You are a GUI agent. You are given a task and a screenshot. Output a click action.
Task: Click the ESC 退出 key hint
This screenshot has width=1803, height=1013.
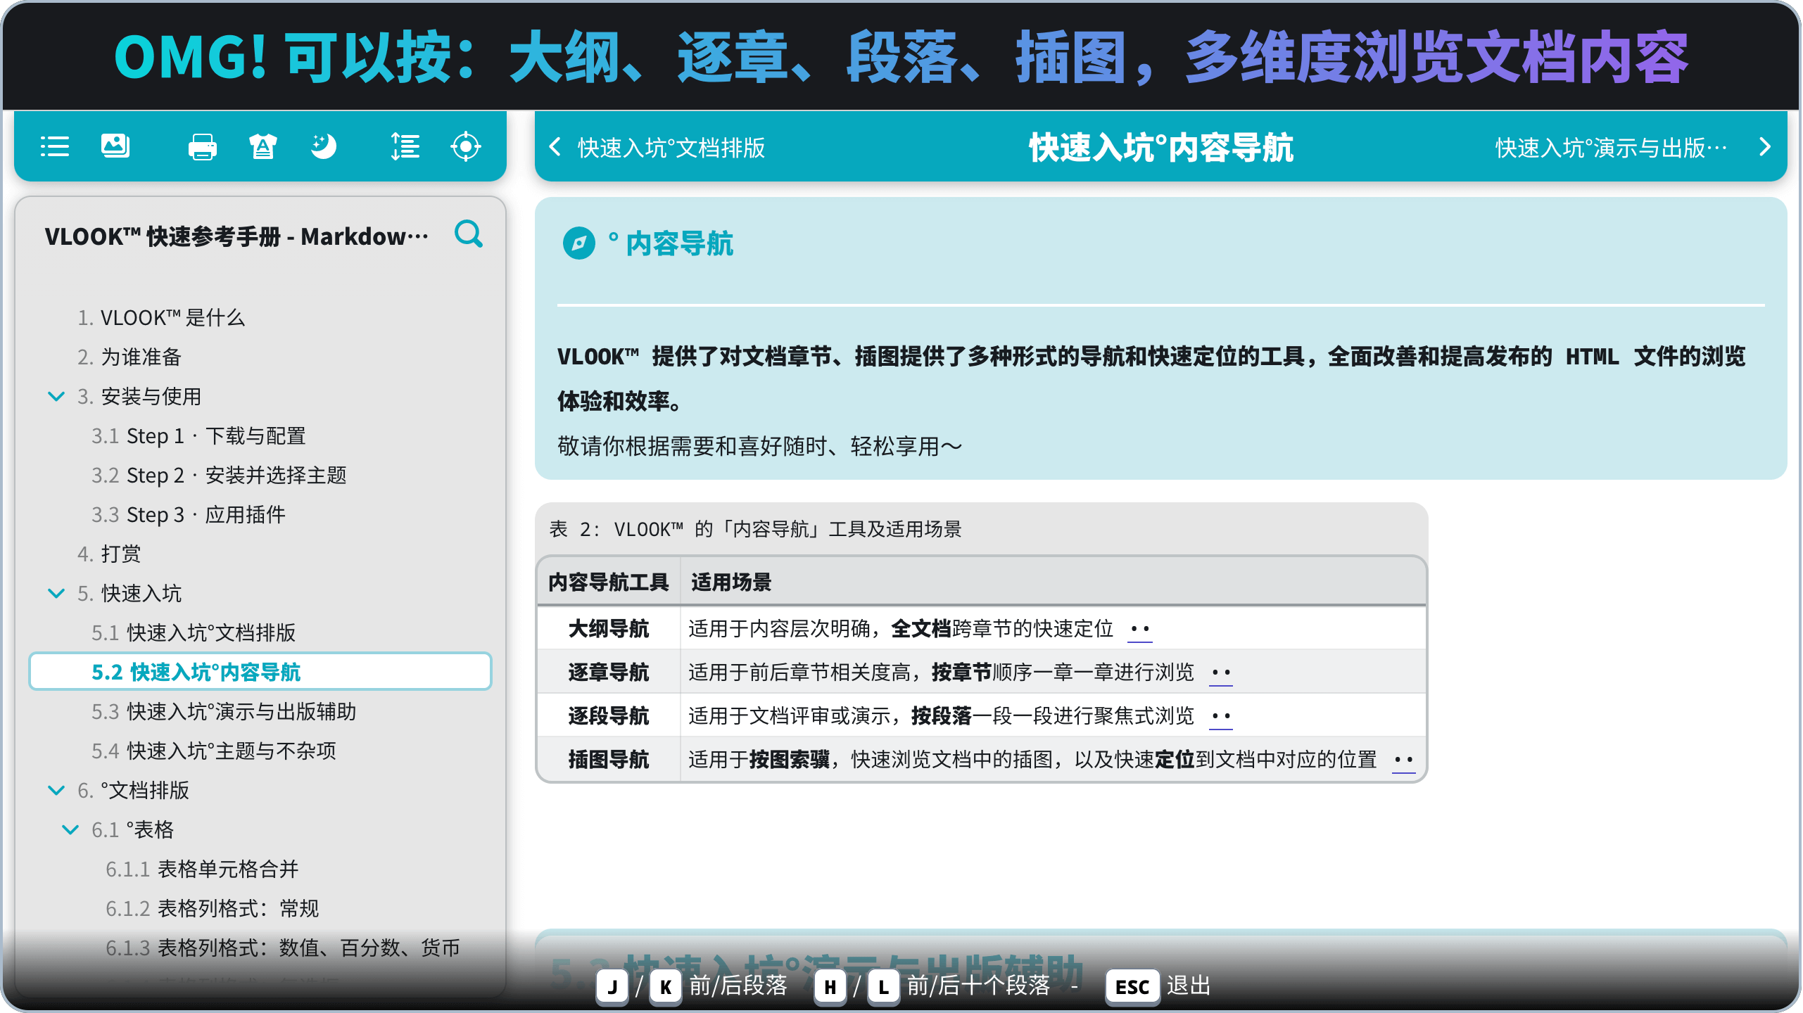click(x=1158, y=986)
